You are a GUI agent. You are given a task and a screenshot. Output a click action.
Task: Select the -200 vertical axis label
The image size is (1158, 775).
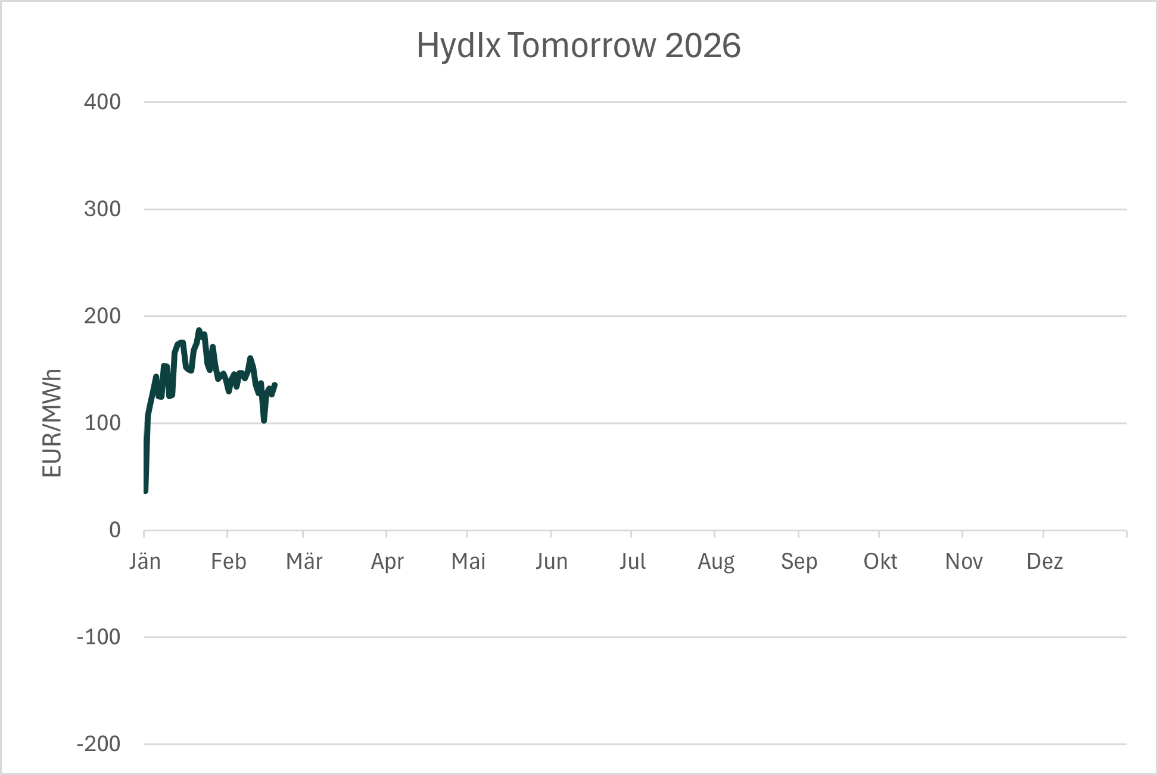[x=99, y=744]
